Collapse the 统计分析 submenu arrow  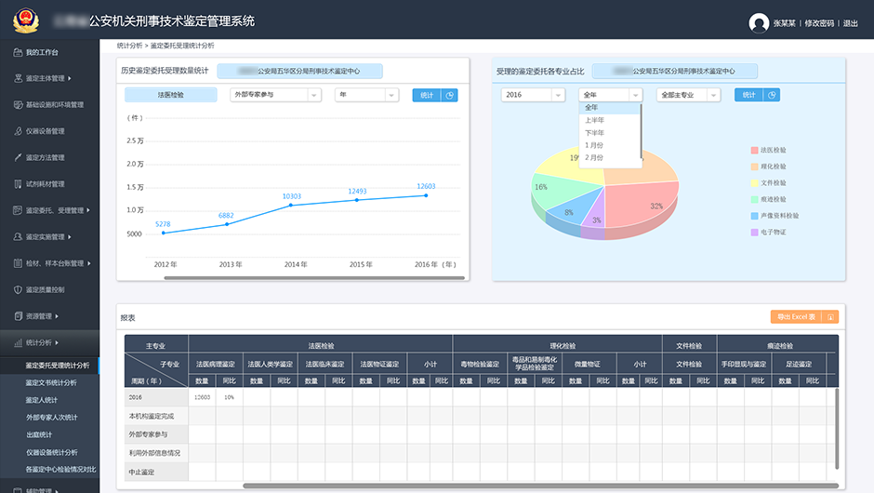(57, 342)
